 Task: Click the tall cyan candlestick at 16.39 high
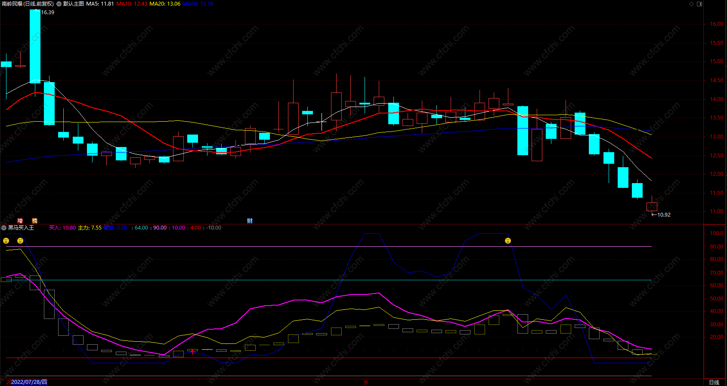[x=35, y=45]
